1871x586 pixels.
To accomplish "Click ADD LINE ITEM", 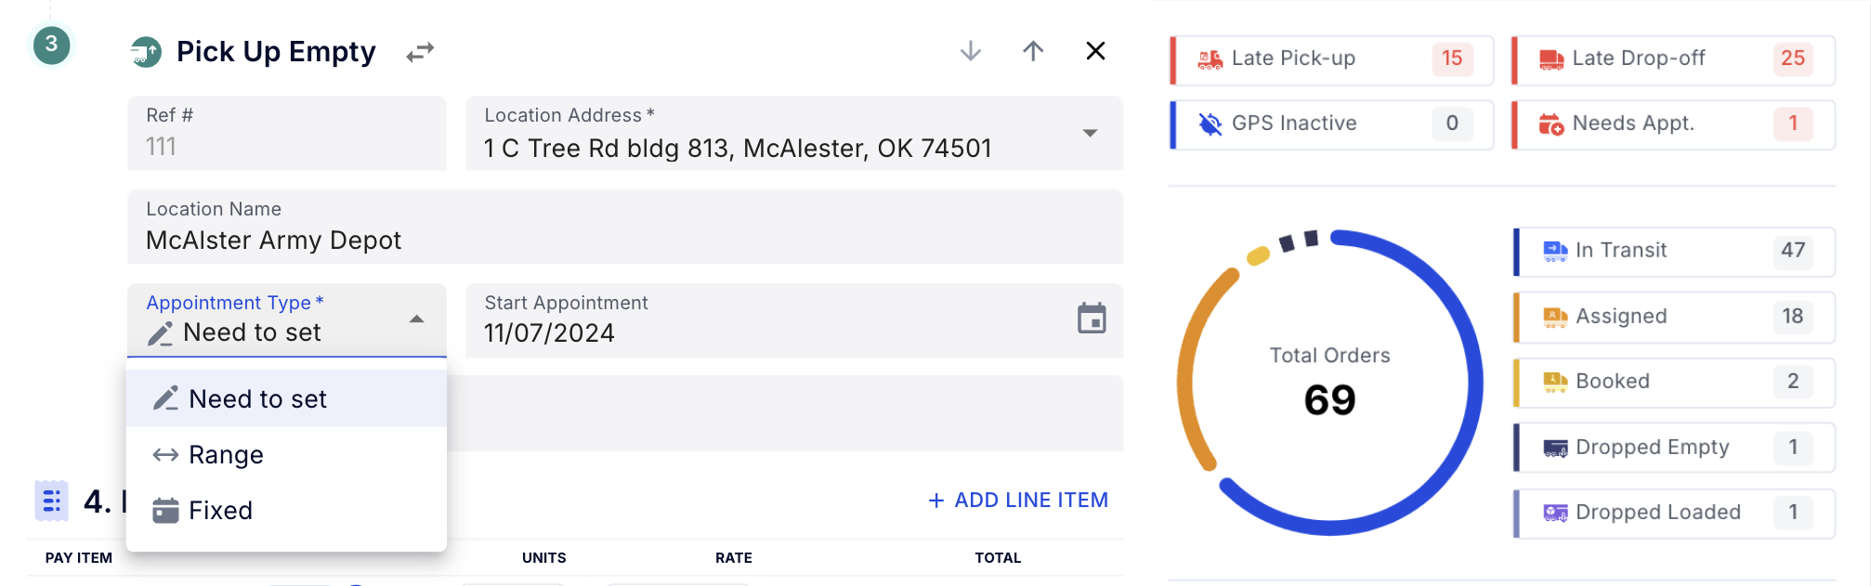I will pyautogui.click(x=1018, y=501).
